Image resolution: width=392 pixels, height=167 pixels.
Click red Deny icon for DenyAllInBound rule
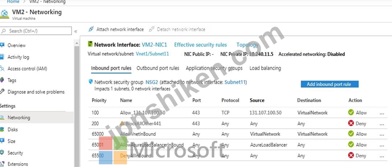(x=351, y=156)
